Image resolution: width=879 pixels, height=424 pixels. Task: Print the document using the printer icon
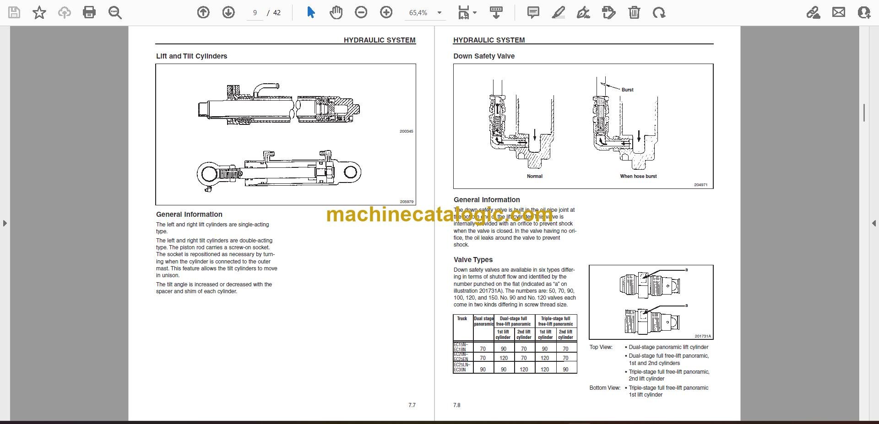click(89, 12)
